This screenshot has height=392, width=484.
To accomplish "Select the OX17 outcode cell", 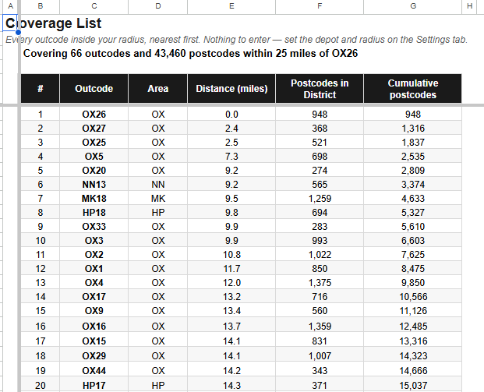I will point(94,297).
